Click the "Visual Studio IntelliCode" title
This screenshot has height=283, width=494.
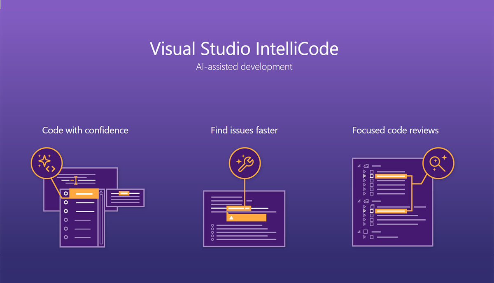coord(244,49)
